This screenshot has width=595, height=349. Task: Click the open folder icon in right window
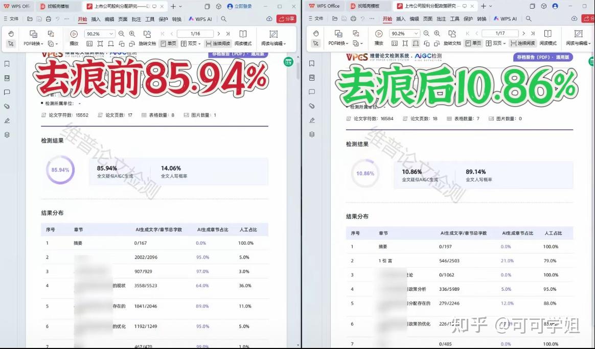(x=335, y=18)
